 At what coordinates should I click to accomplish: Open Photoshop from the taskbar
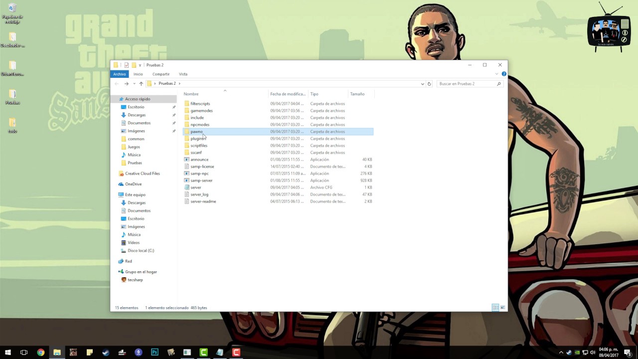point(155,353)
